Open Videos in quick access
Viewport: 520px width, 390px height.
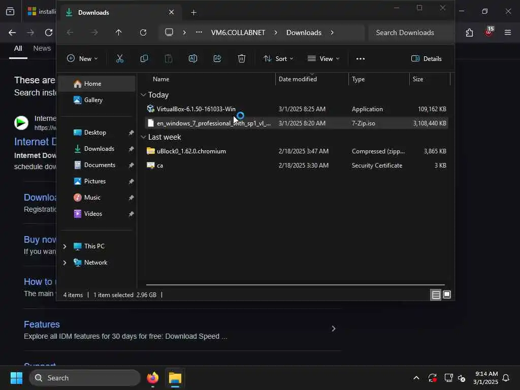coord(97,214)
